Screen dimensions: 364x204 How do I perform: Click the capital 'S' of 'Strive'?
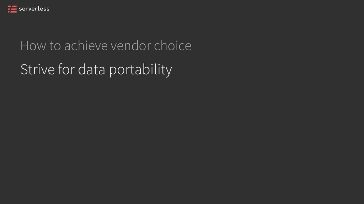[23, 69]
